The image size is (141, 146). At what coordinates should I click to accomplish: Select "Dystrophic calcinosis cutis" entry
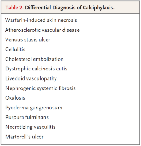pos(36,69)
